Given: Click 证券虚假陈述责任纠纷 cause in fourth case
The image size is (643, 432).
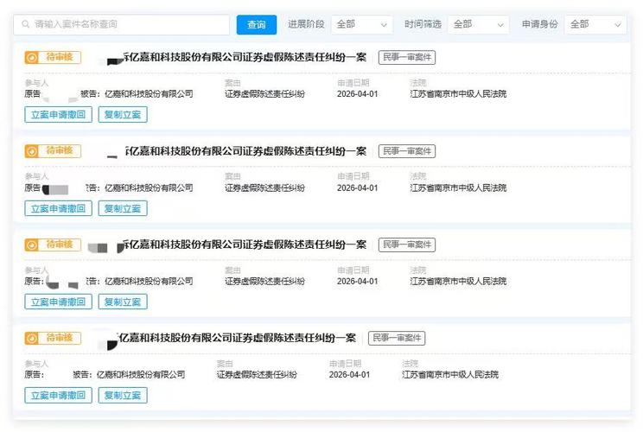Looking at the screenshot, I should click(x=257, y=375).
